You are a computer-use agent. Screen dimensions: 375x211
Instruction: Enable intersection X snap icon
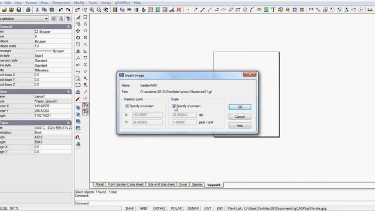pyautogui.click(x=86, y=45)
